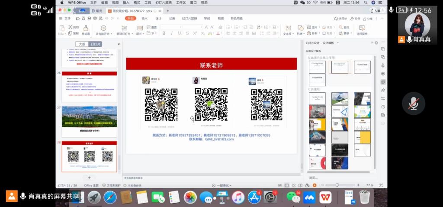
Task: Click the Format Painter (格式刷) icon
Action: (x=86, y=28)
